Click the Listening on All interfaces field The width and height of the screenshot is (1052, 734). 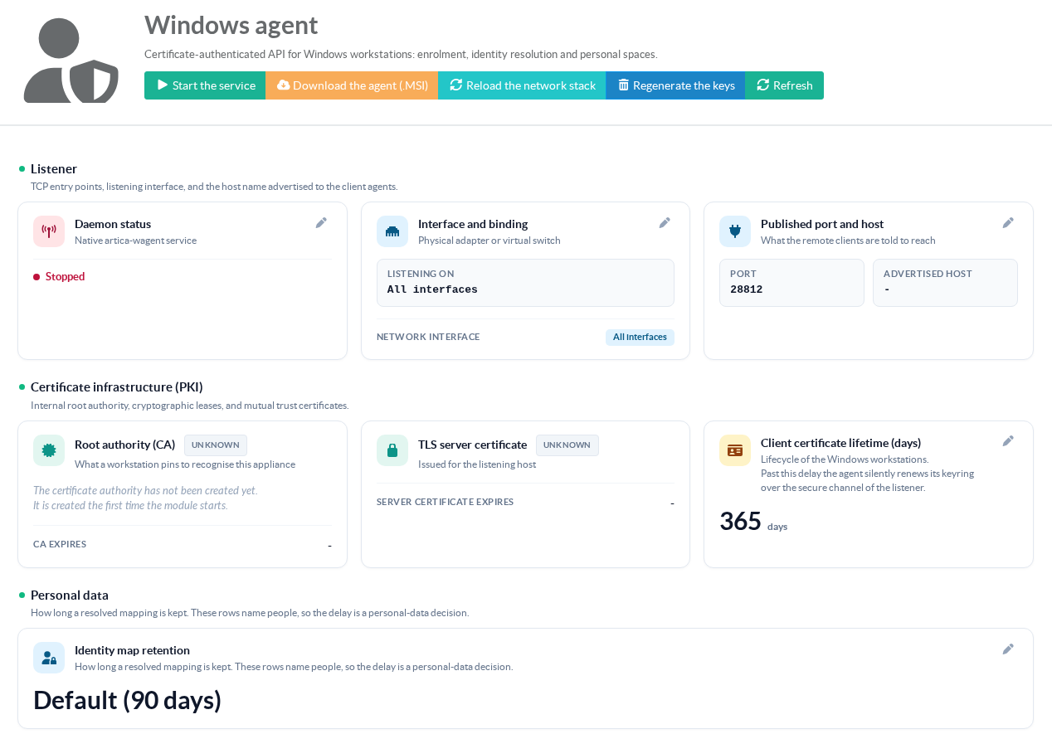525,283
